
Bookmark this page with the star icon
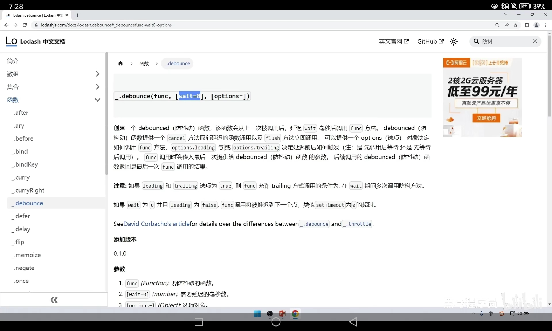coord(516,25)
